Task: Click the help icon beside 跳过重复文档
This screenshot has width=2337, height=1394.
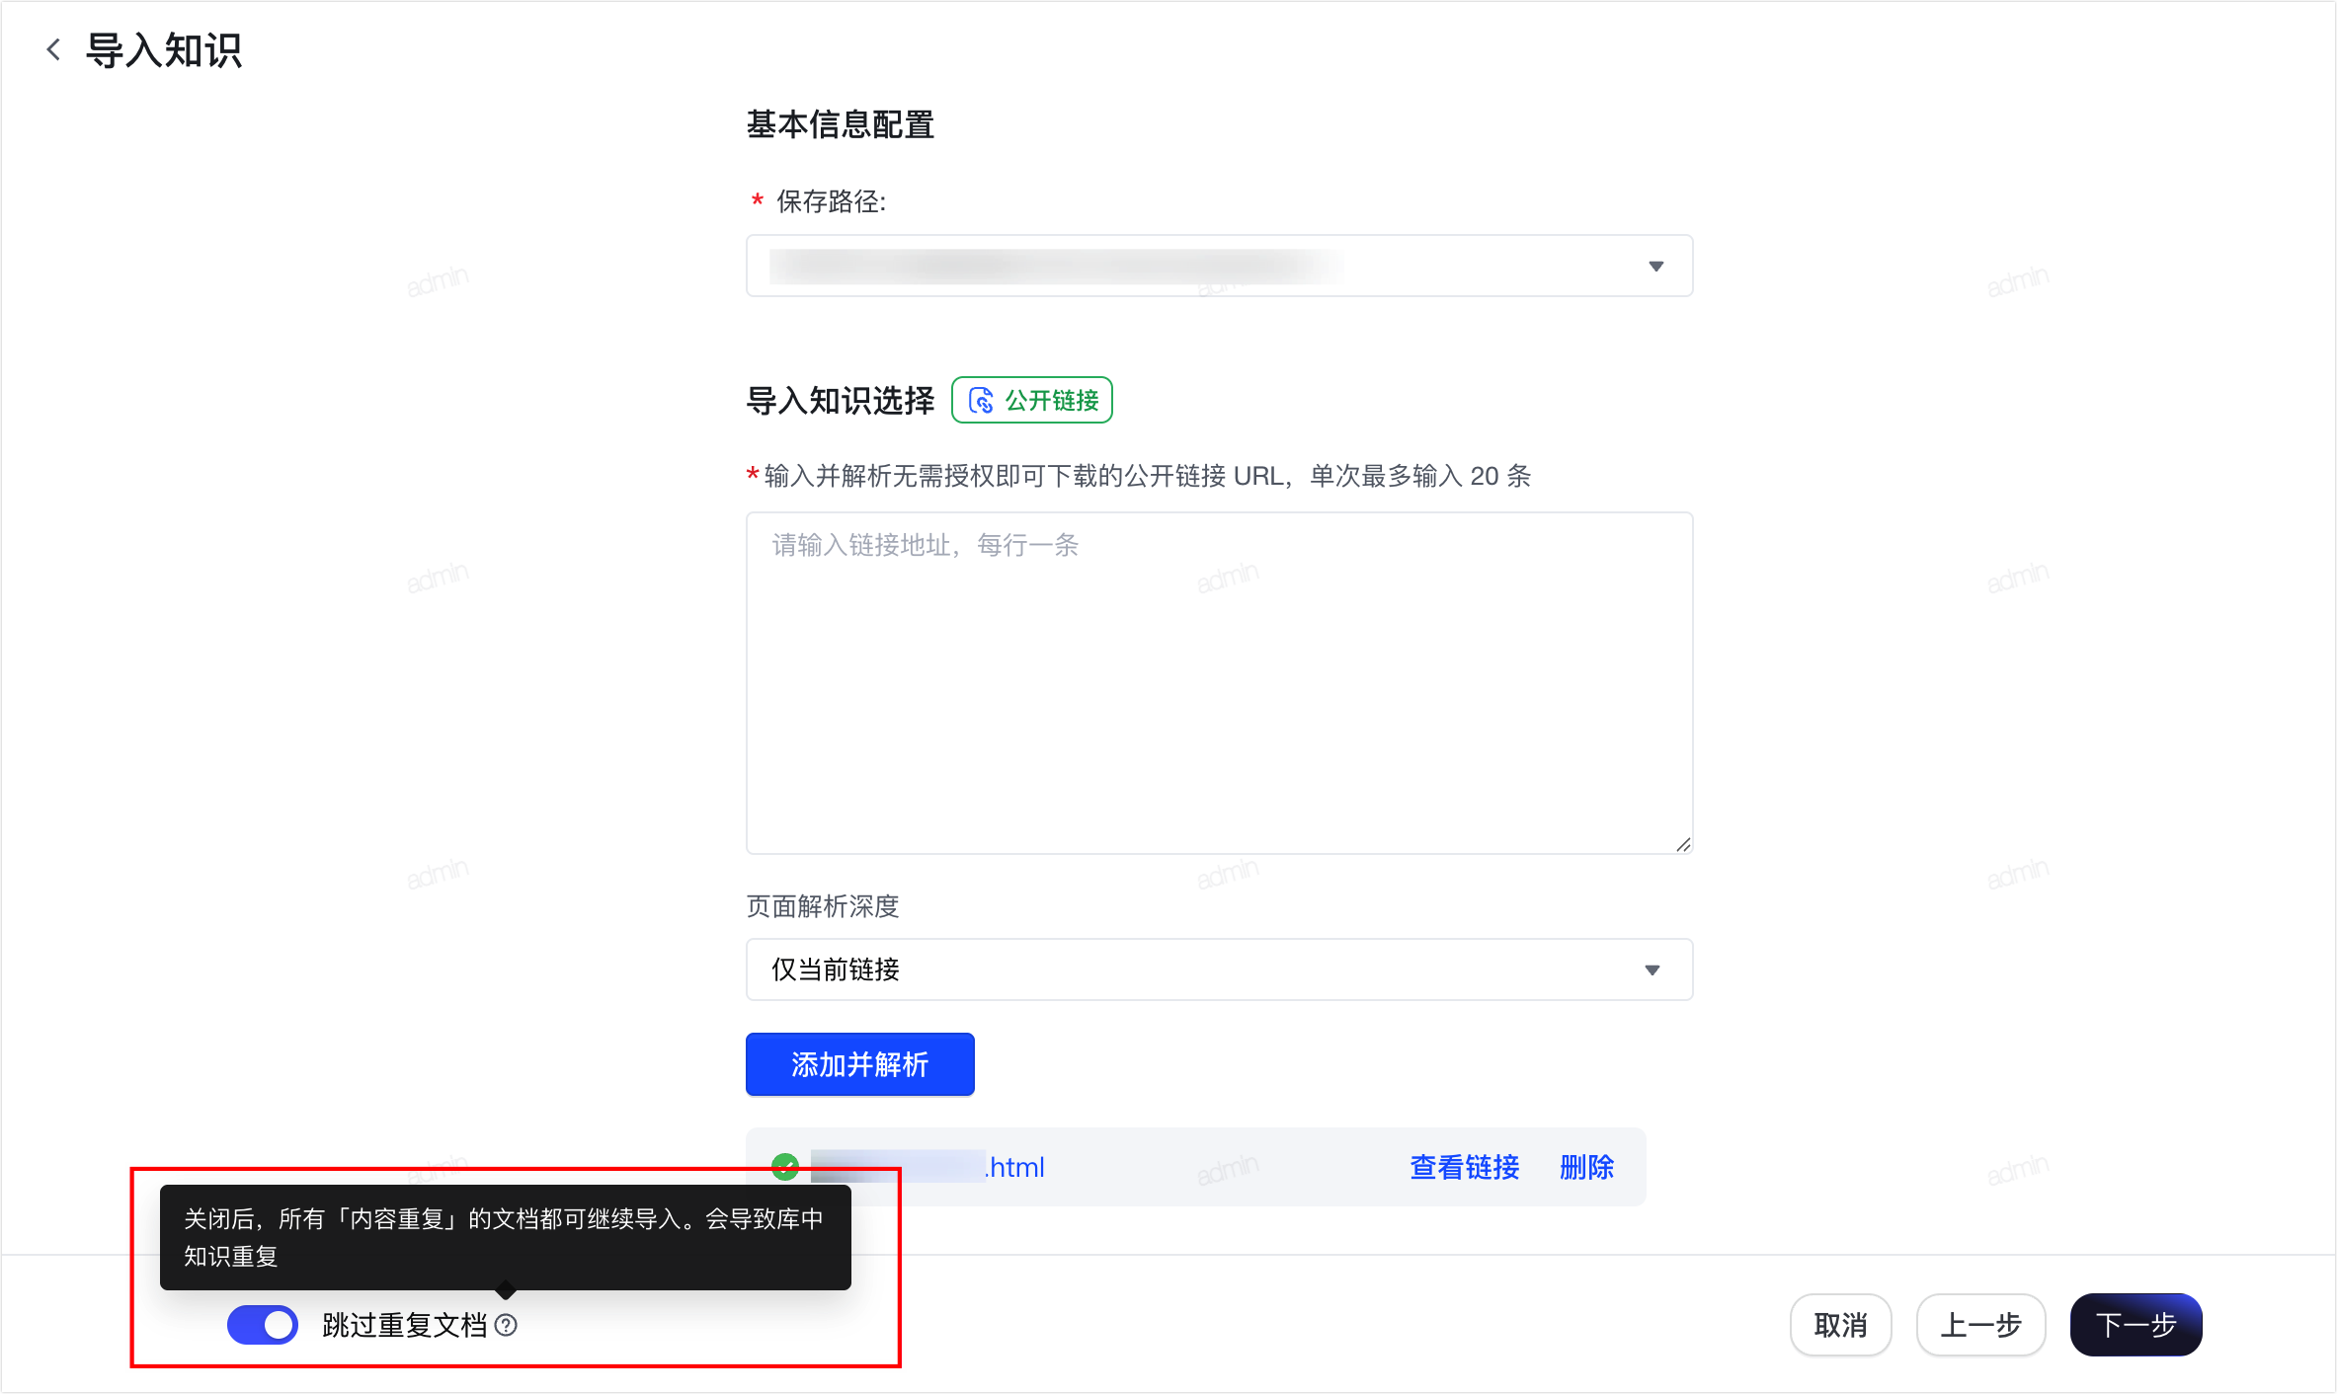Action: point(506,1325)
